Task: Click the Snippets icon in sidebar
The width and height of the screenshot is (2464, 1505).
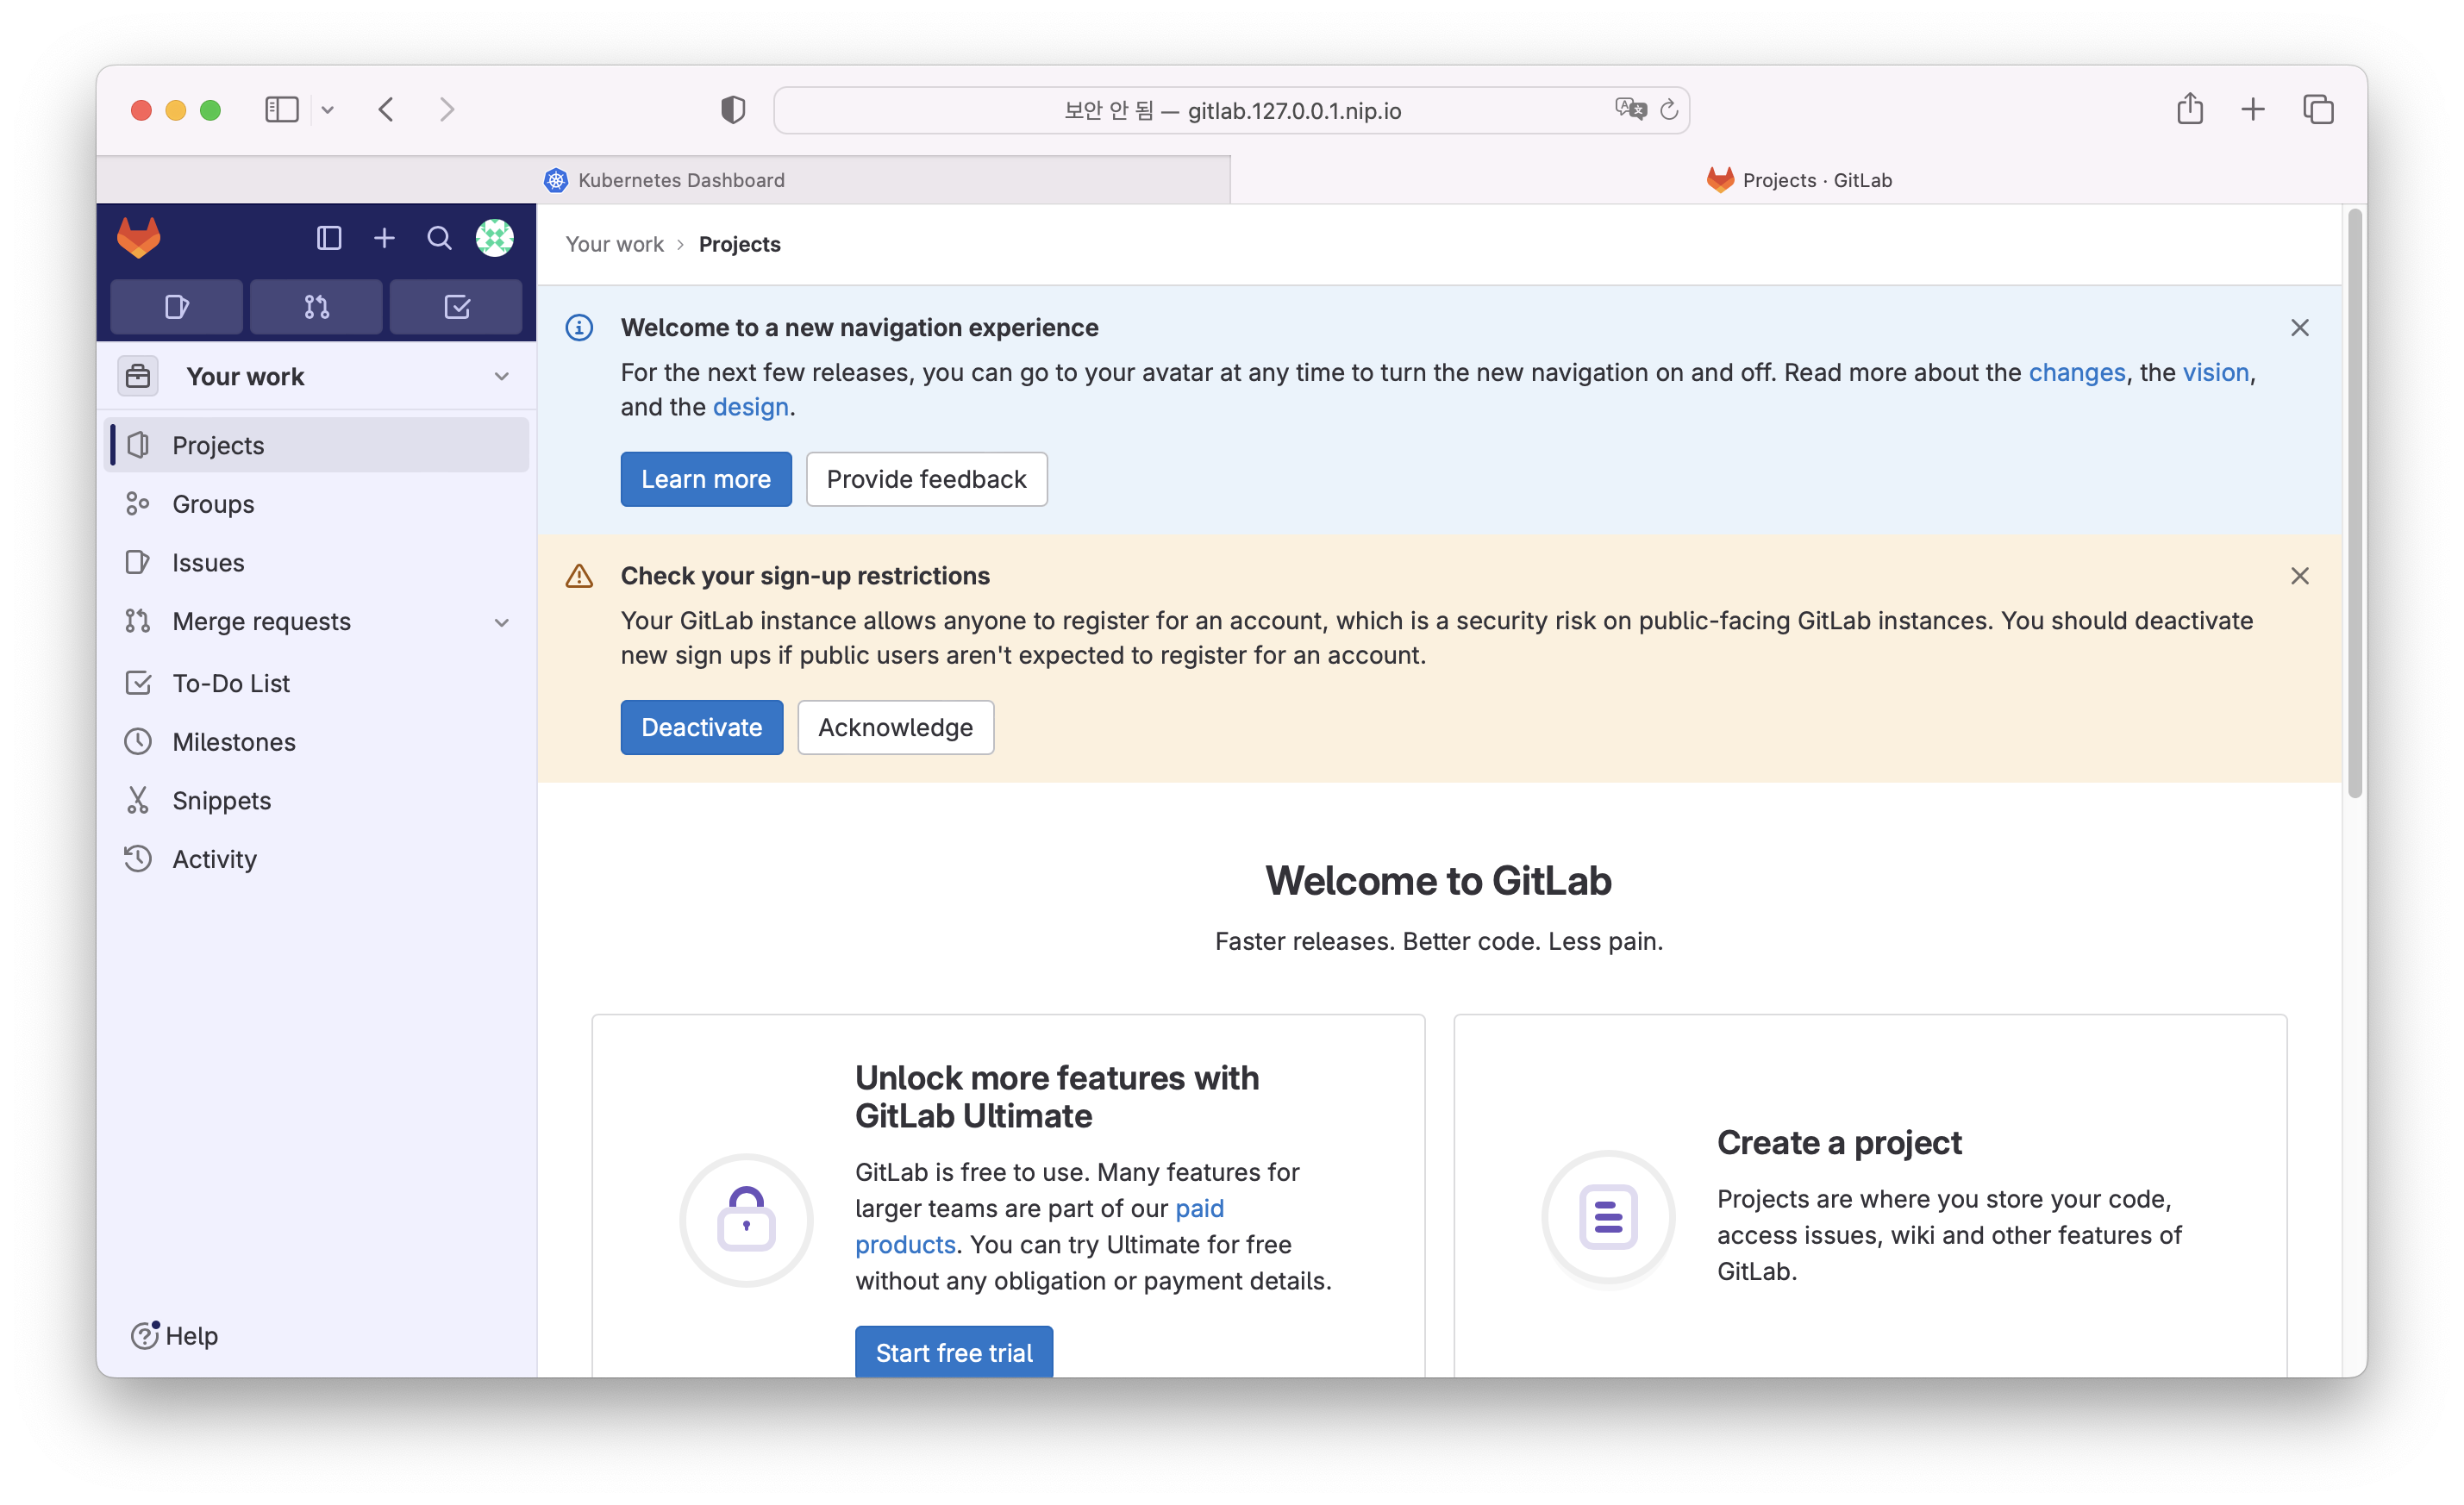Action: 141,799
